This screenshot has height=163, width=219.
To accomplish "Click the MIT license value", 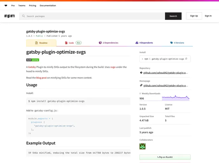I will pos(167,109).
